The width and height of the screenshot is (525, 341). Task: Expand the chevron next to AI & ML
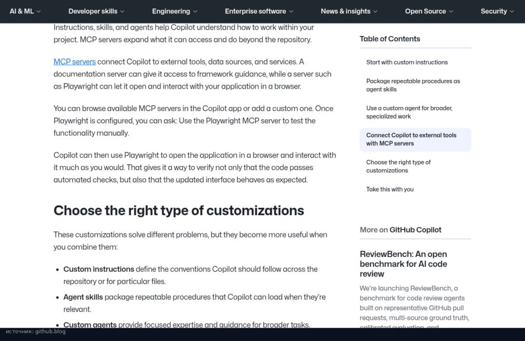[38, 12]
